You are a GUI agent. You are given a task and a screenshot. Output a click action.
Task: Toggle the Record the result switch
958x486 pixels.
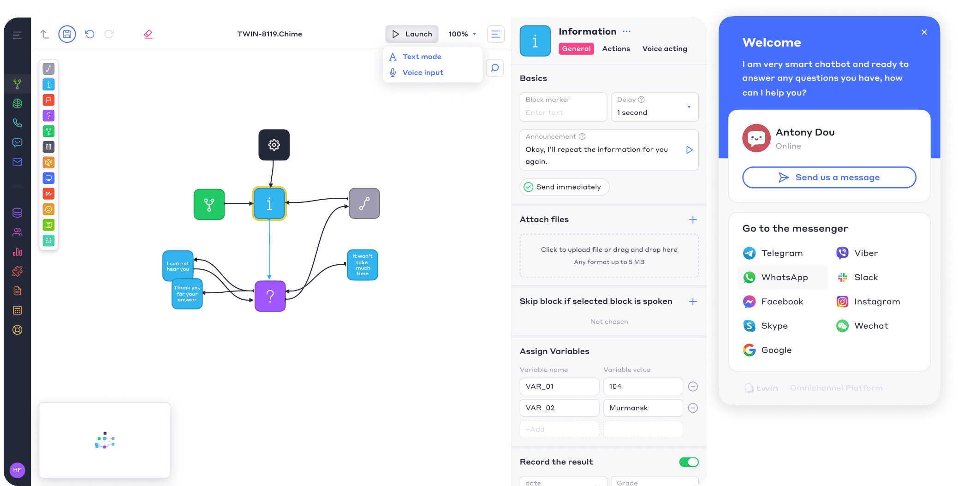689,462
